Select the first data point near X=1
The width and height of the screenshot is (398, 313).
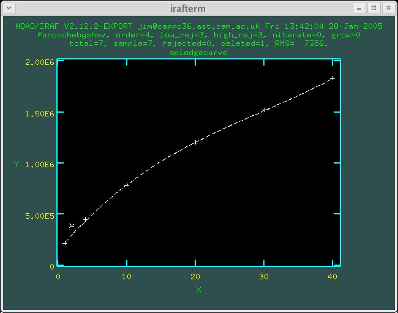(65, 243)
